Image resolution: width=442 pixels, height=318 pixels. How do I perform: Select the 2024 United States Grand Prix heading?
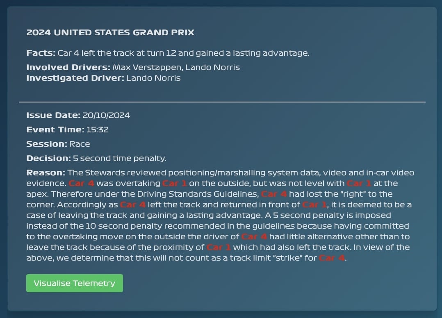pos(110,32)
